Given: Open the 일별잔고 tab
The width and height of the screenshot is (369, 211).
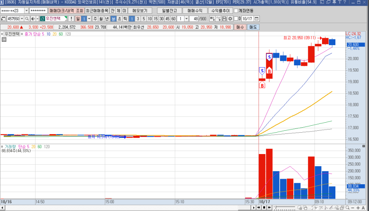Looking at the screenshot, I should tap(169, 11).
